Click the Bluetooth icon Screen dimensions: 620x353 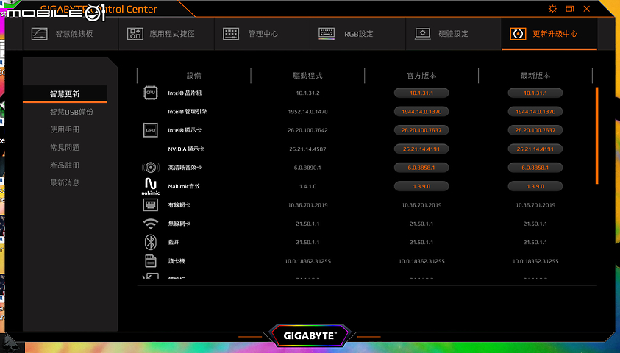click(x=151, y=242)
